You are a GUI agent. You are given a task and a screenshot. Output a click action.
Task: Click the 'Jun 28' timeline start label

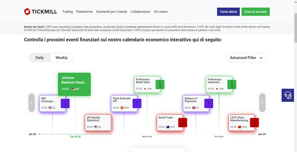point(32,134)
